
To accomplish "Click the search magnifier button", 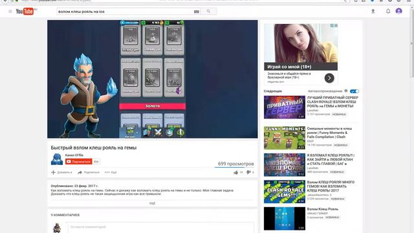I will tap(208, 12).
